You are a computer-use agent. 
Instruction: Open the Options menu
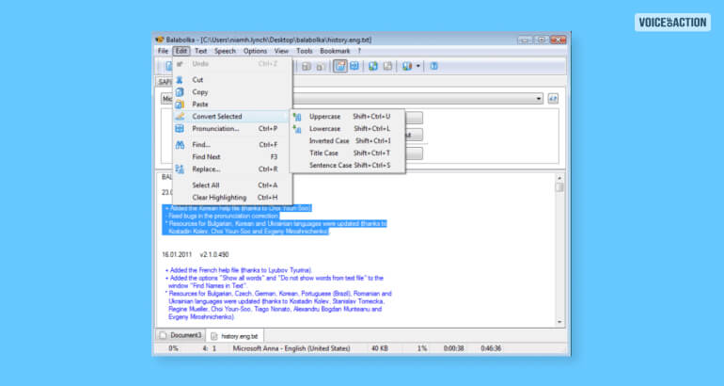tap(255, 51)
